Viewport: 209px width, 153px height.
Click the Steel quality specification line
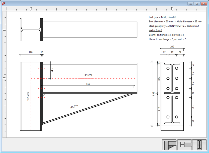[174, 26]
